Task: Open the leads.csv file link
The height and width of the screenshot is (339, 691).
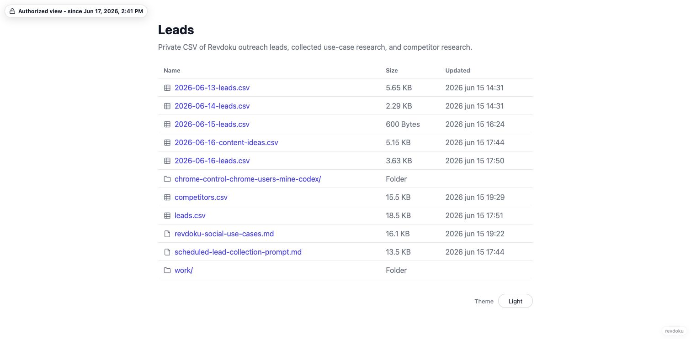Action: click(x=190, y=215)
